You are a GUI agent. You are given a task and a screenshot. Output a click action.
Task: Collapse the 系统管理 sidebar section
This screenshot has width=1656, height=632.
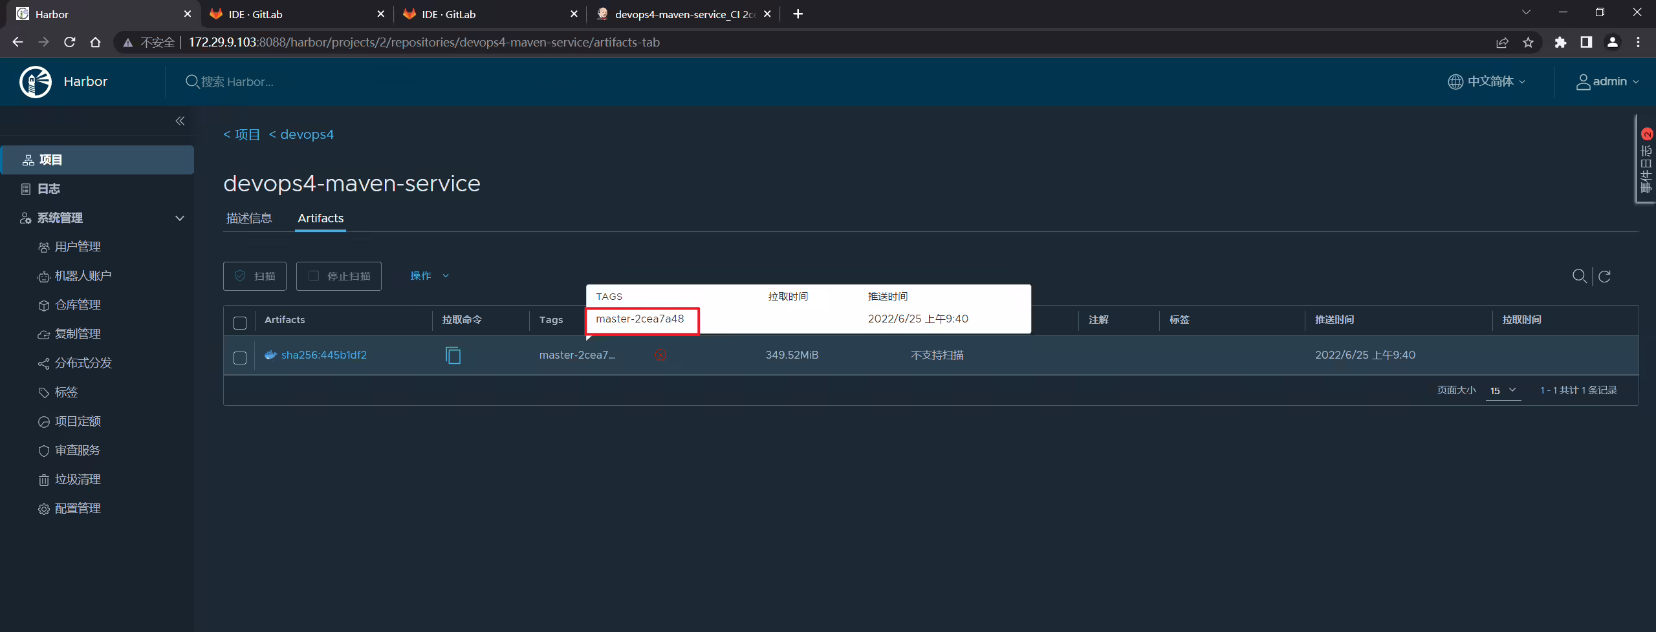pos(180,218)
